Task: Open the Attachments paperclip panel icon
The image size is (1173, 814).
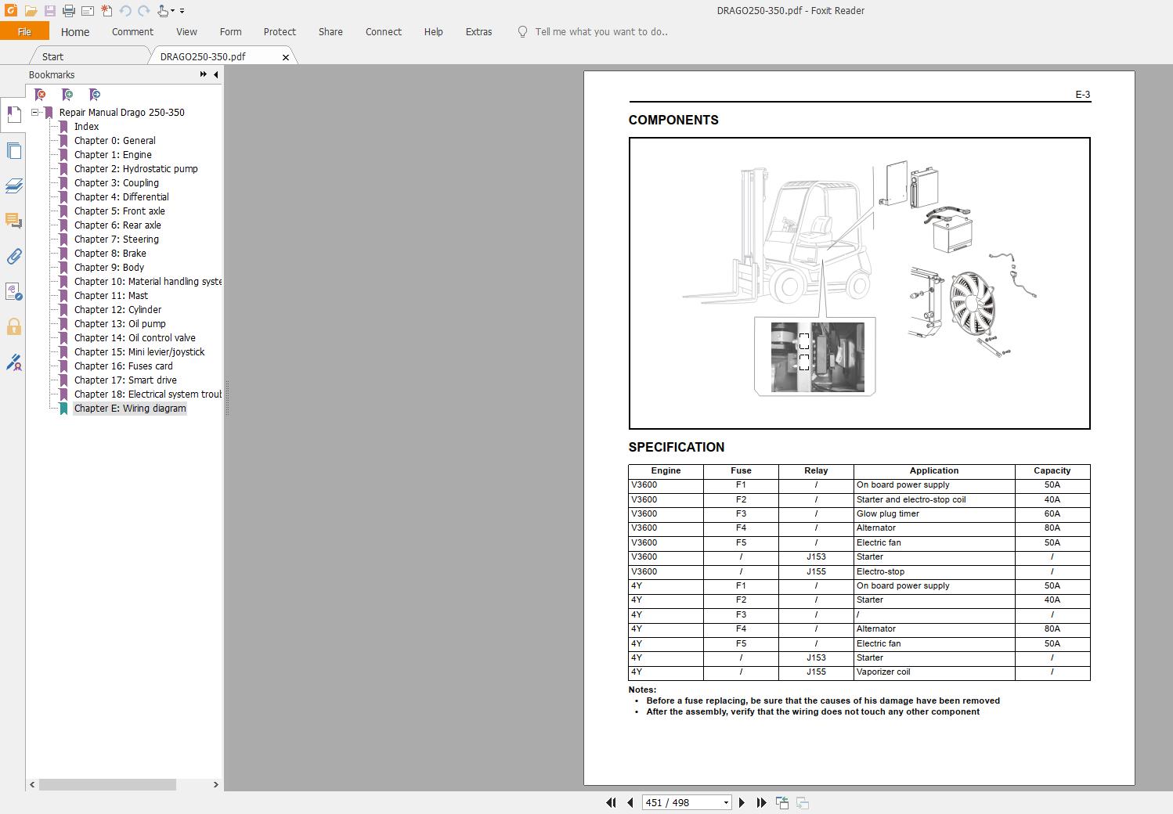Action: [x=13, y=256]
